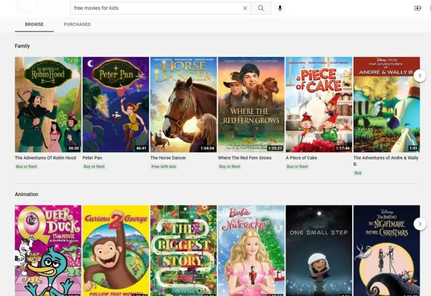Open the Curious George 2 poster

(116, 251)
